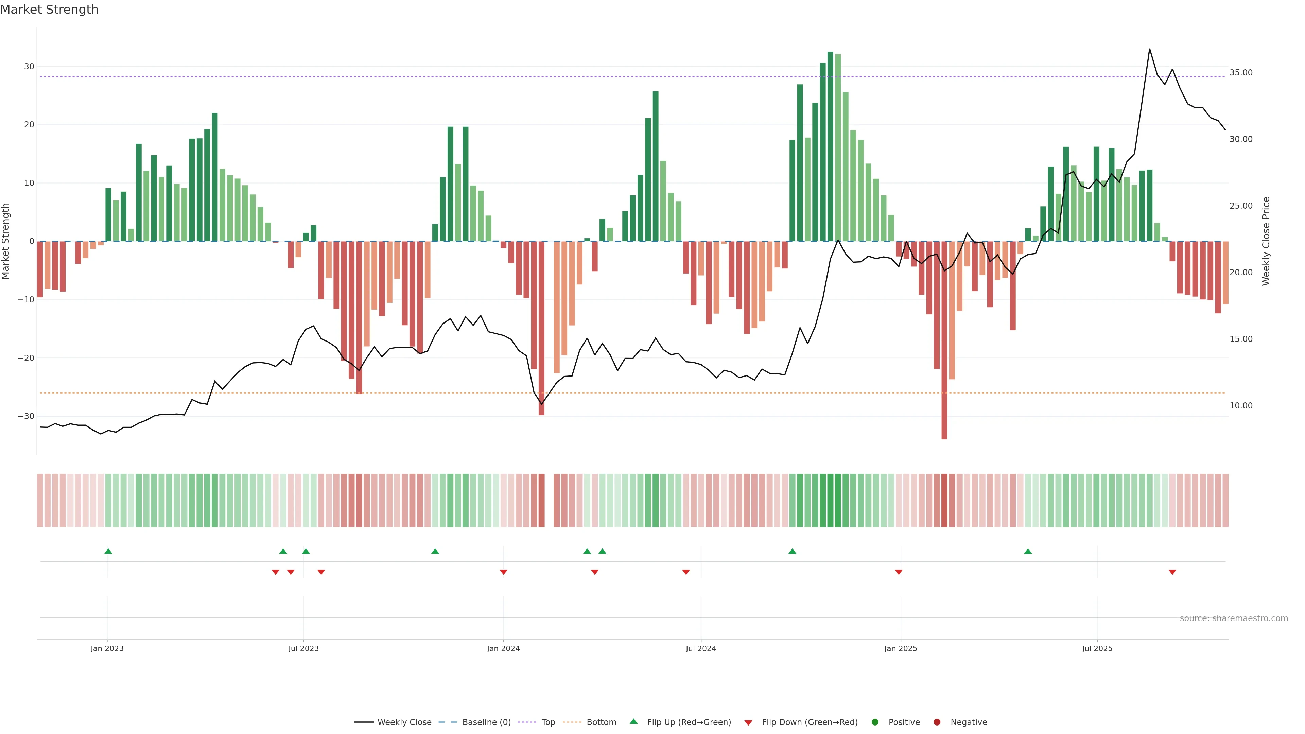This screenshot has height=734, width=1305.
Task: Click the red flip-down marker at Jan 2025
Action: click(899, 572)
